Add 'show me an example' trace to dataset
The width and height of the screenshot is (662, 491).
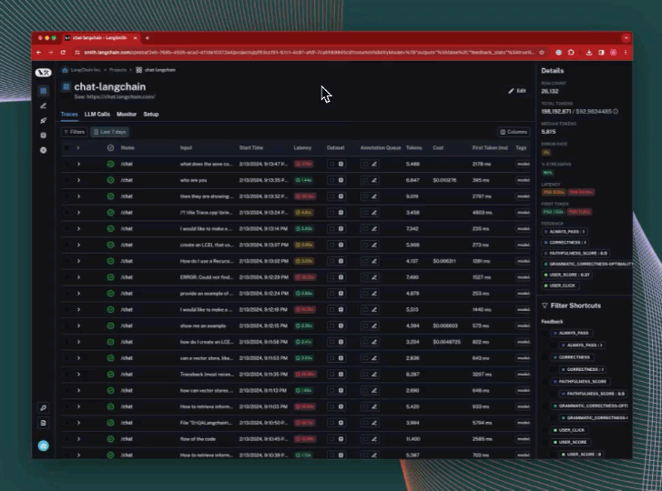coord(341,326)
